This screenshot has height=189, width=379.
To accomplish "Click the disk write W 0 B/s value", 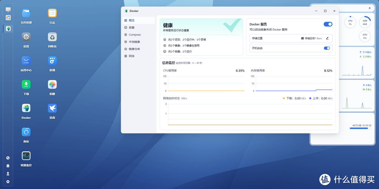I will (x=367, y=89).
